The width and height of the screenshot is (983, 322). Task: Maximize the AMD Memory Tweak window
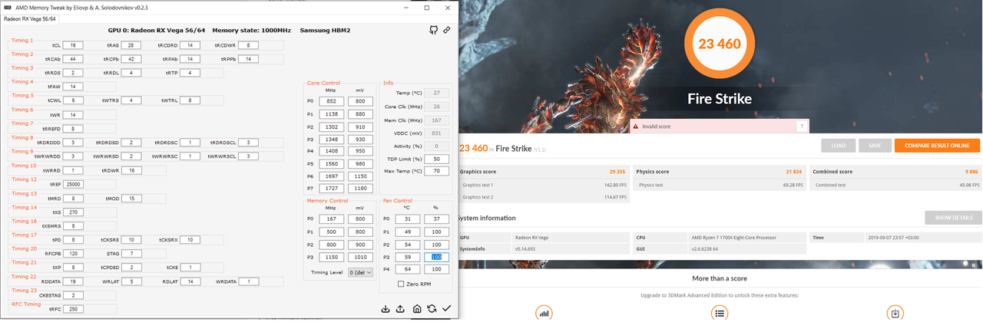point(427,7)
